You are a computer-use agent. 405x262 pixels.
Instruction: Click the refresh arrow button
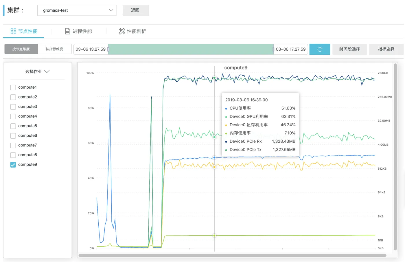tap(320, 49)
